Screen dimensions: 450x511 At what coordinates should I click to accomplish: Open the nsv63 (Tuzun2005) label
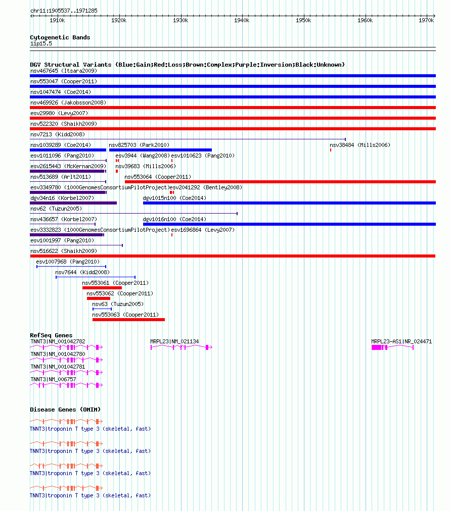[x=118, y=304]
